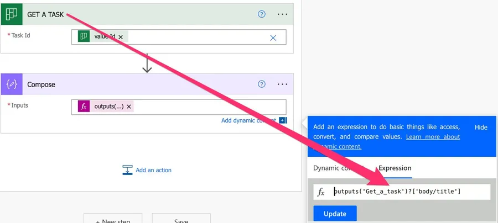Click the Add dynamic content plus icon

click(283, 120)
